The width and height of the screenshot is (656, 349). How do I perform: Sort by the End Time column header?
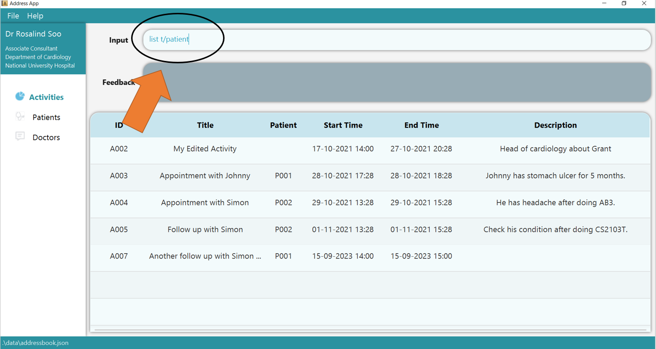(421, 125)
